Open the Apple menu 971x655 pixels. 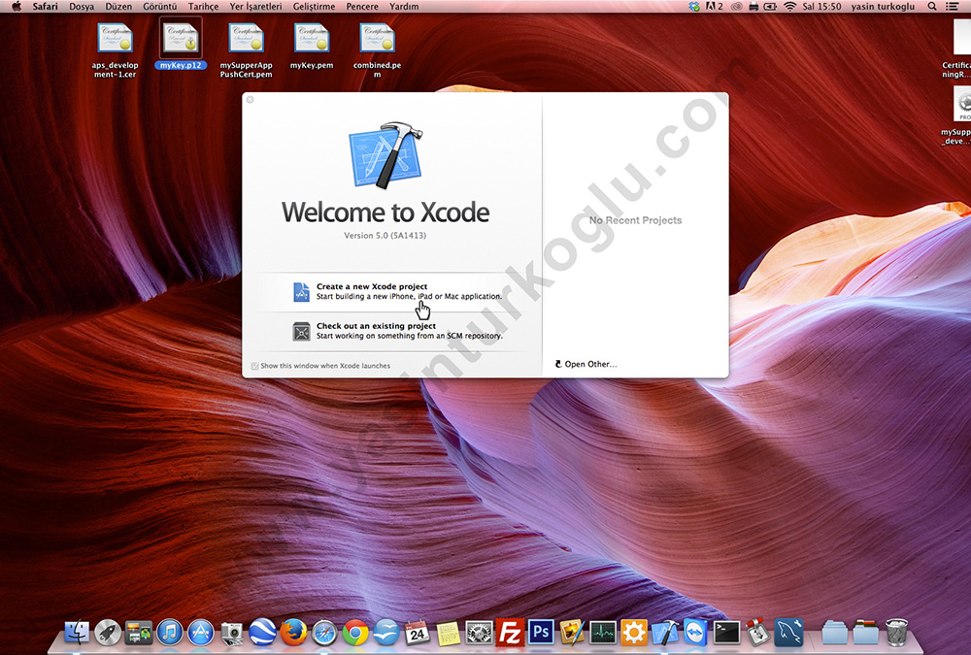coord(17,6)
